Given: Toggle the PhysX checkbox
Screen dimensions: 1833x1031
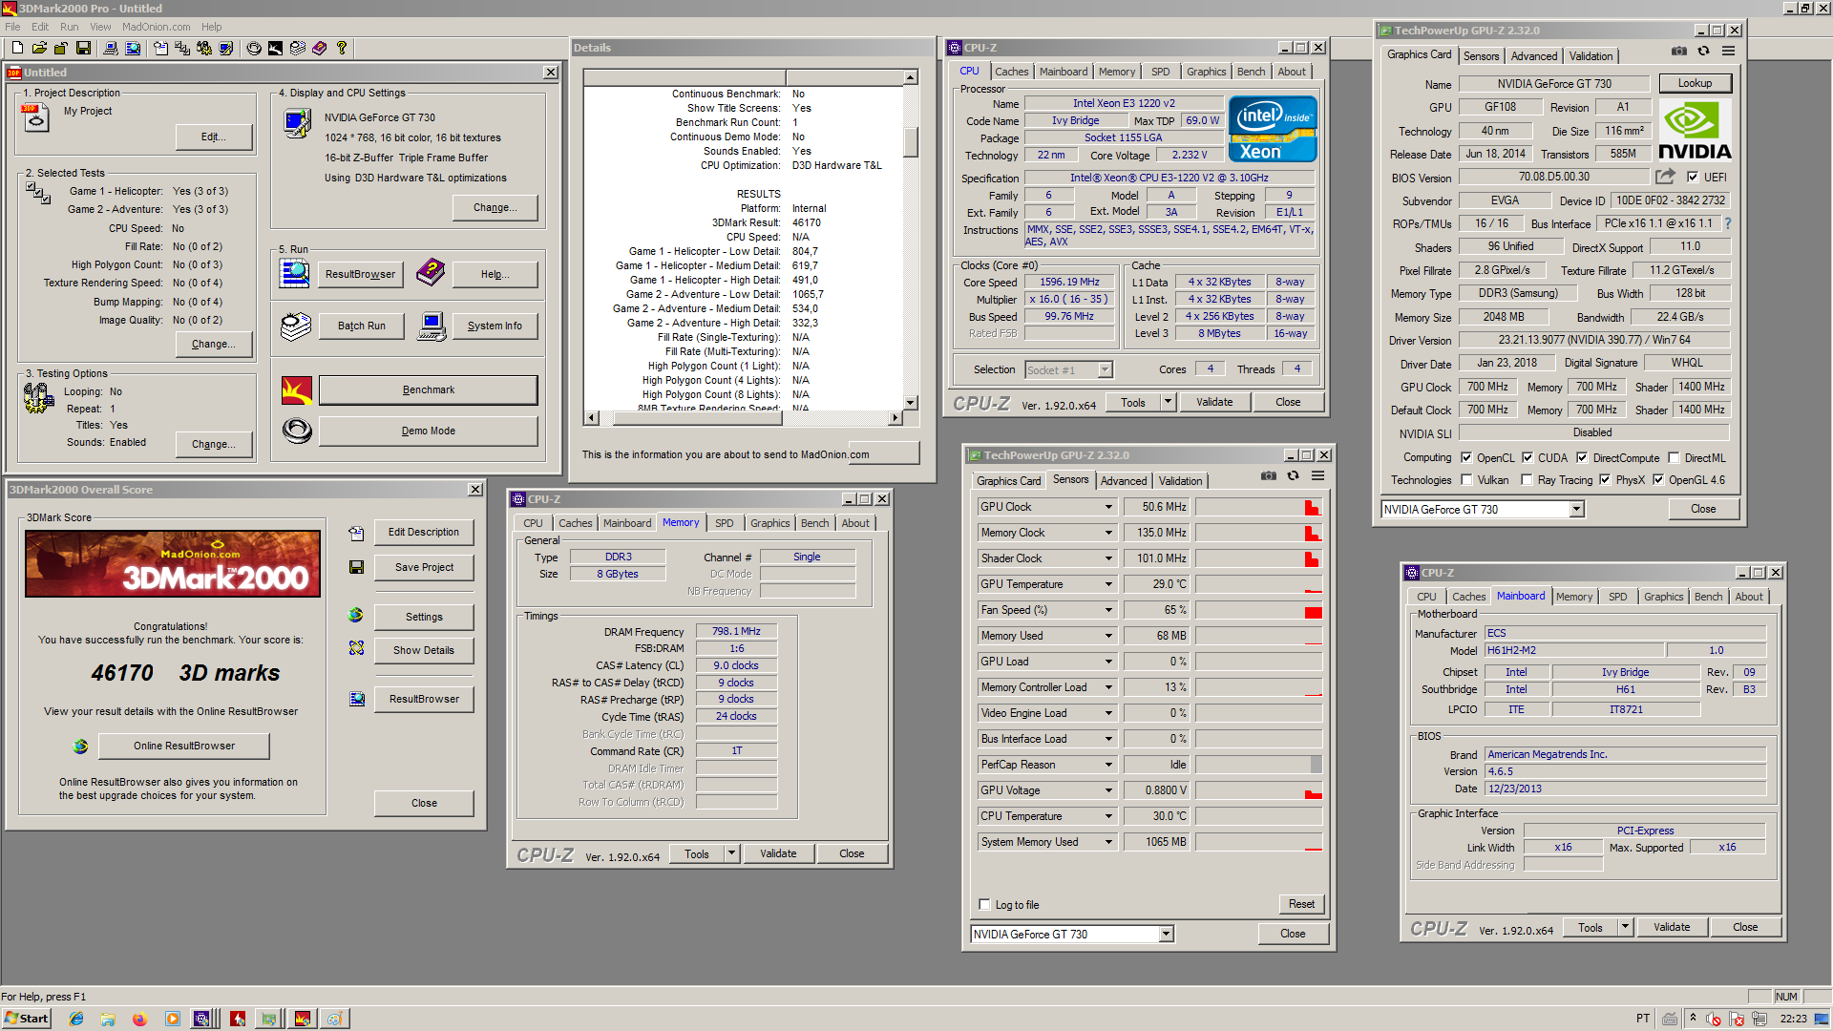Looking at the screenshot, I should 1605,480.
